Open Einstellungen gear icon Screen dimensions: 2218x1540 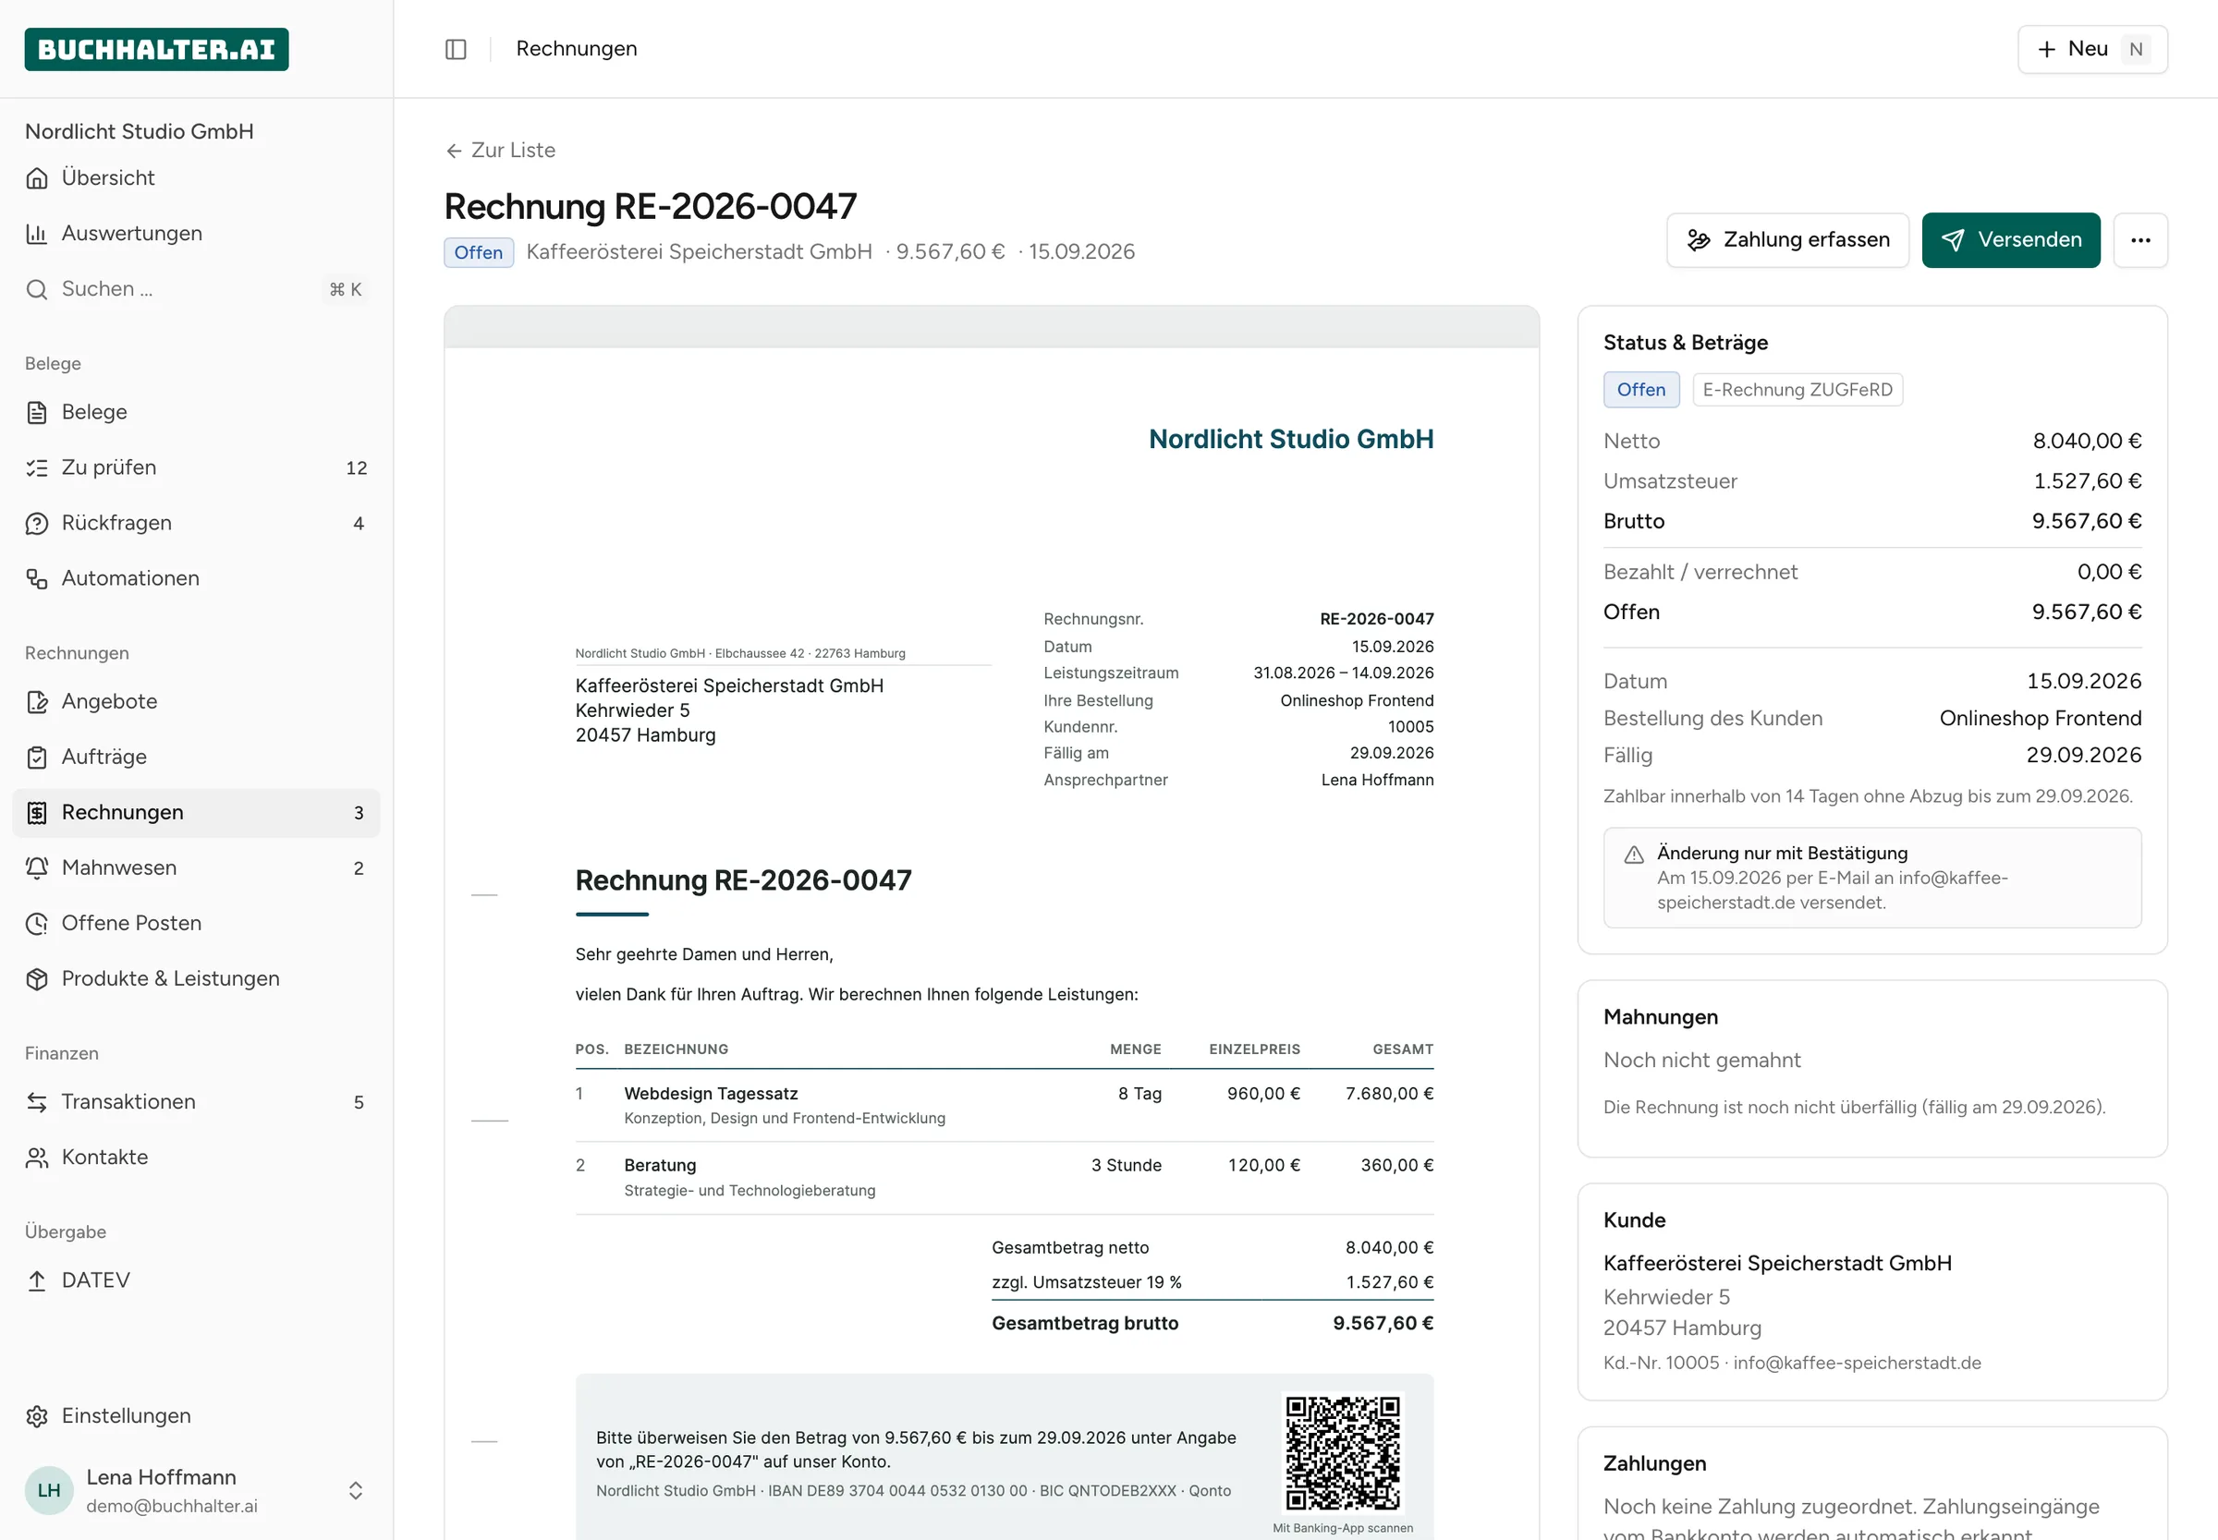point(37,1416)
